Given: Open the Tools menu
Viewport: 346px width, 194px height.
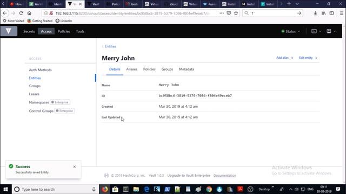Looking at the screenshot, I should [80, 31].
